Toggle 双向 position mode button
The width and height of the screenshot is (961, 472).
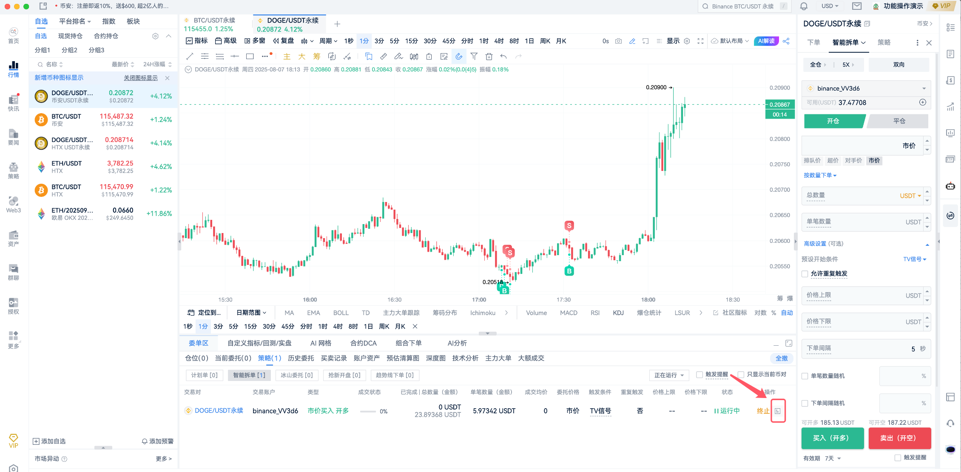pyautogui.click(x=898, y=65)
